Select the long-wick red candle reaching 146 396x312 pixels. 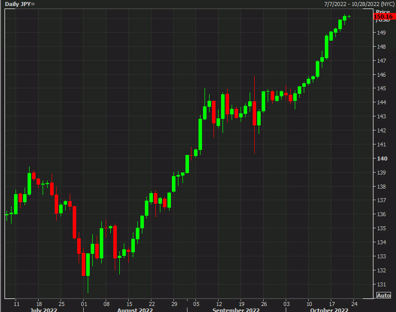click(x=254, y=113)
